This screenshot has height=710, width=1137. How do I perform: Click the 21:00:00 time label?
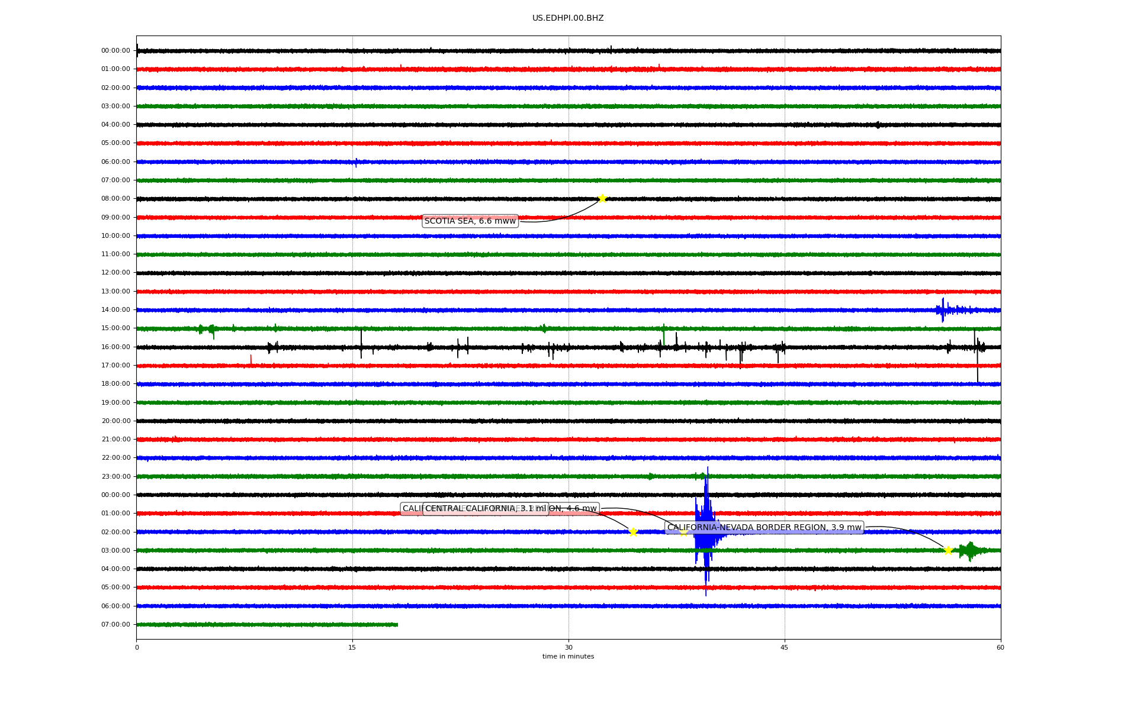tap(115, 439)
